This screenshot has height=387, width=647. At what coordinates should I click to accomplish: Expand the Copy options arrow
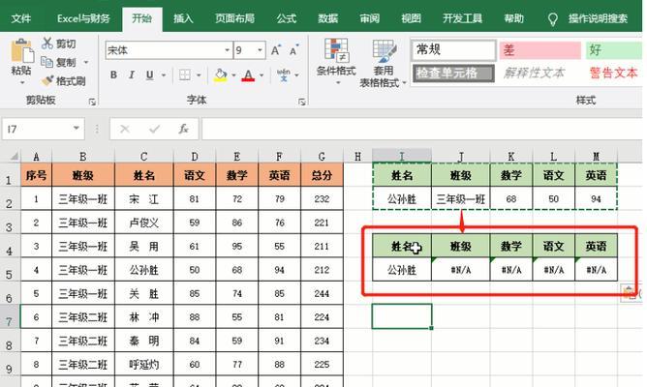(86, 63)
